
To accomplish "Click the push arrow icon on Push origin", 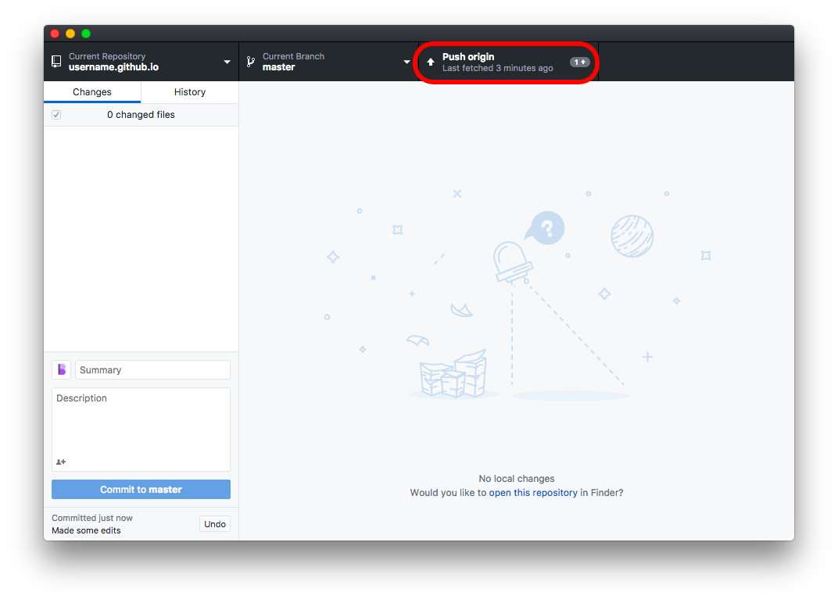I will (431, 62).
